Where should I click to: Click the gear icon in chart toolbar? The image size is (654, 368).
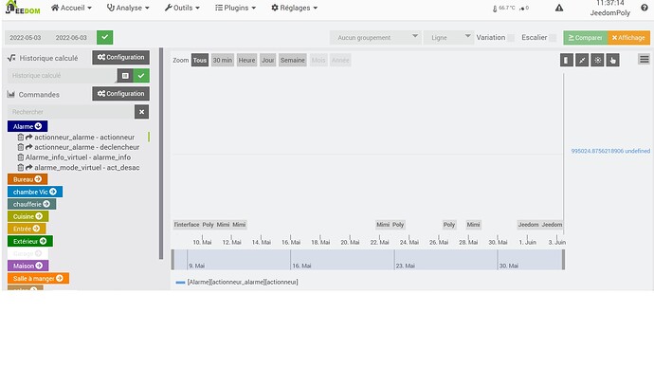pyautogui.click(x=597, y=60)
